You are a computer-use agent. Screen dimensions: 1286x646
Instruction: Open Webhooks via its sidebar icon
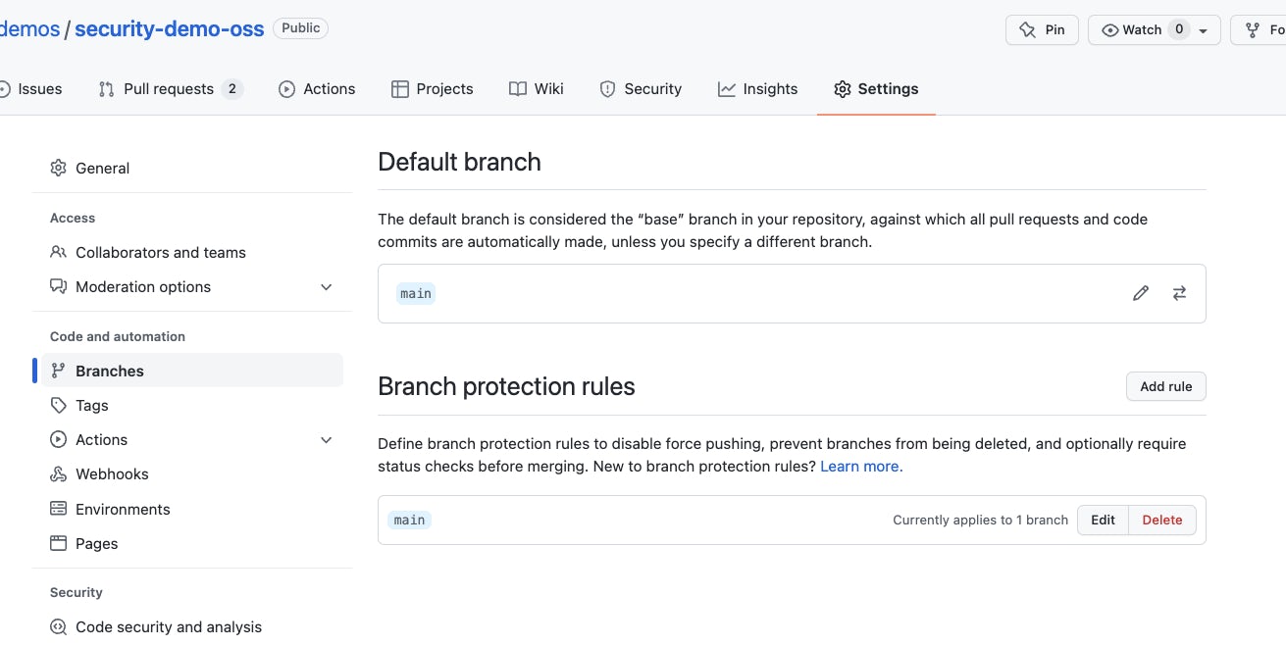[58, 473]
